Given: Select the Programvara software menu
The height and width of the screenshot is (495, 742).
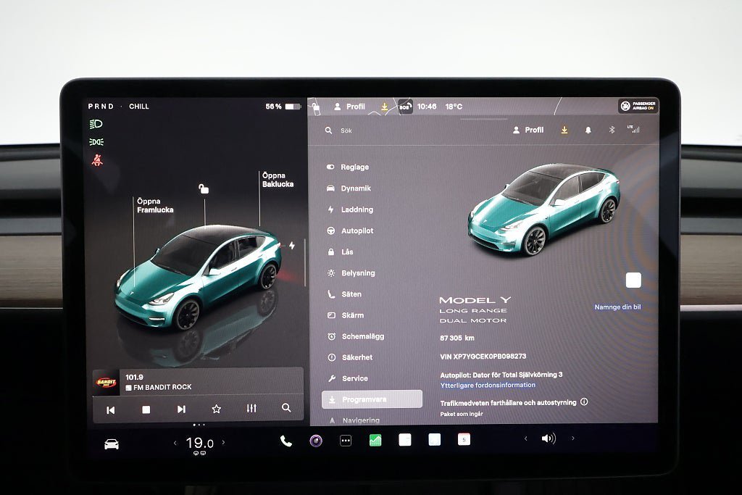Looking at the screenshot, I should [x=372, y=399].
